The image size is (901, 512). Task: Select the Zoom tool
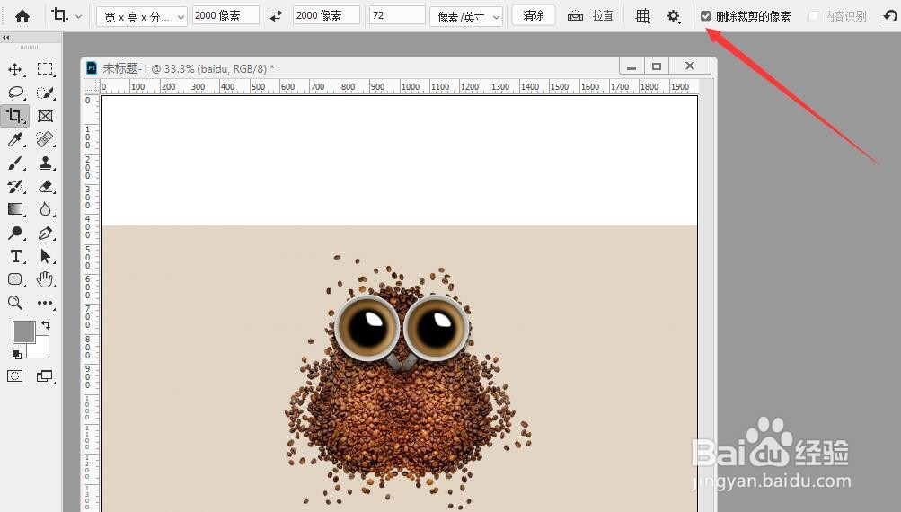click(x=15, y=303)
